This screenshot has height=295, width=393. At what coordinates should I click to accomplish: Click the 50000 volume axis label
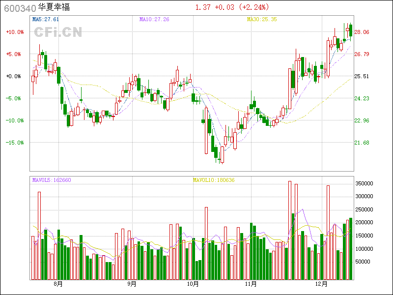pyautogui.click(x=363, y=262)
